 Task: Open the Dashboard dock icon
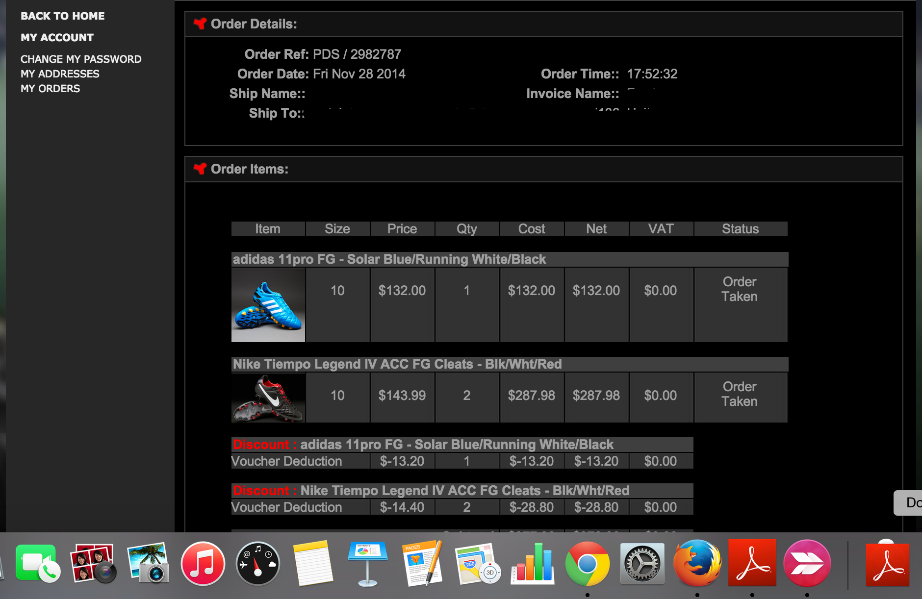258,564
